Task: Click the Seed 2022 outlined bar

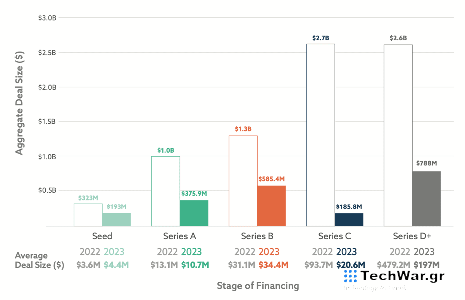Action: 88,215
